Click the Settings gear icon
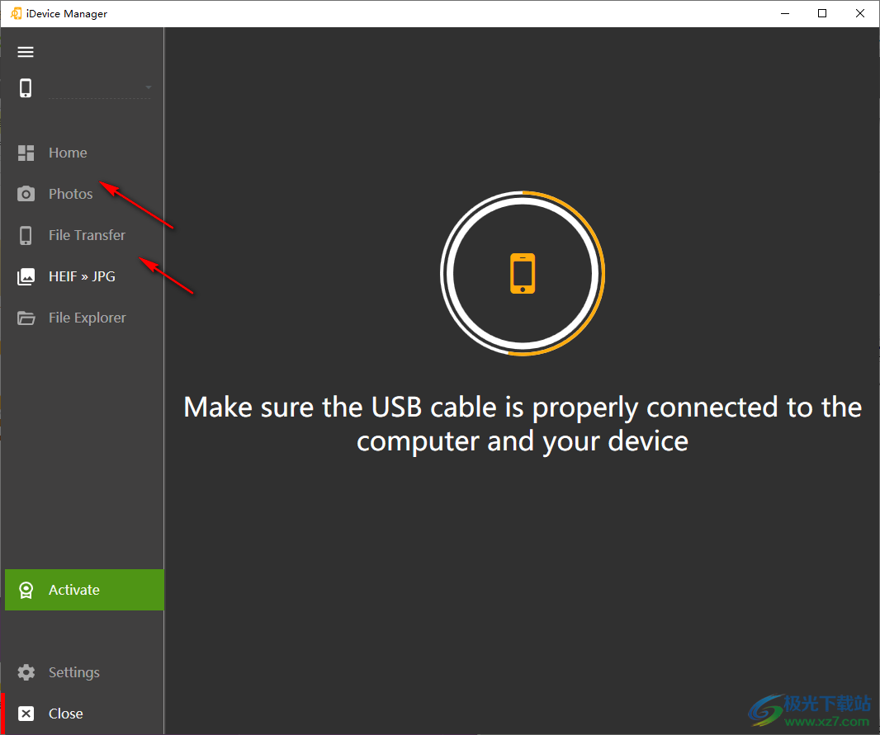Viewport: 880px width, 735px height. coord(26,672)
